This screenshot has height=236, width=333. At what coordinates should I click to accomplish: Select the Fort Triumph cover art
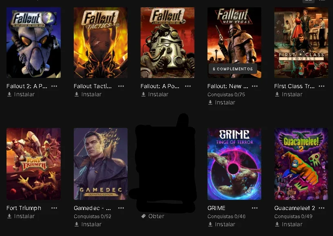33,164
